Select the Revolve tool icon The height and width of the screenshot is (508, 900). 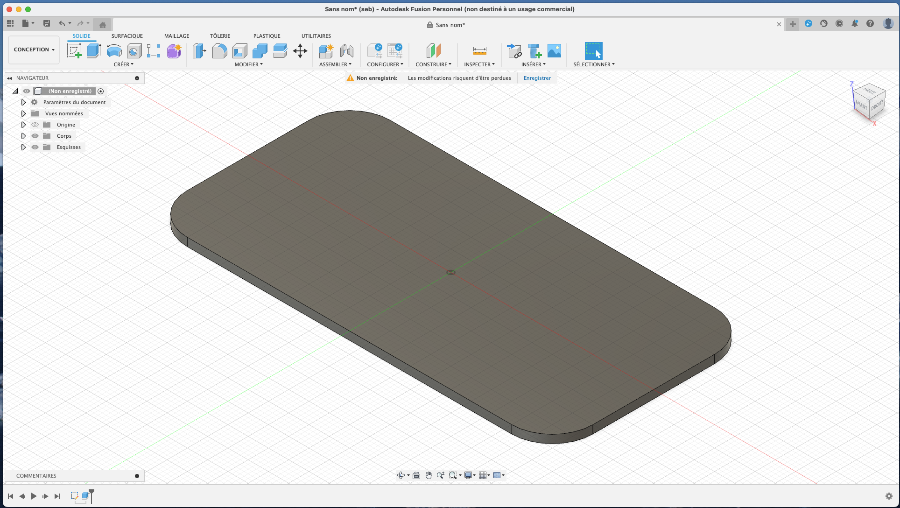(114, 50)
